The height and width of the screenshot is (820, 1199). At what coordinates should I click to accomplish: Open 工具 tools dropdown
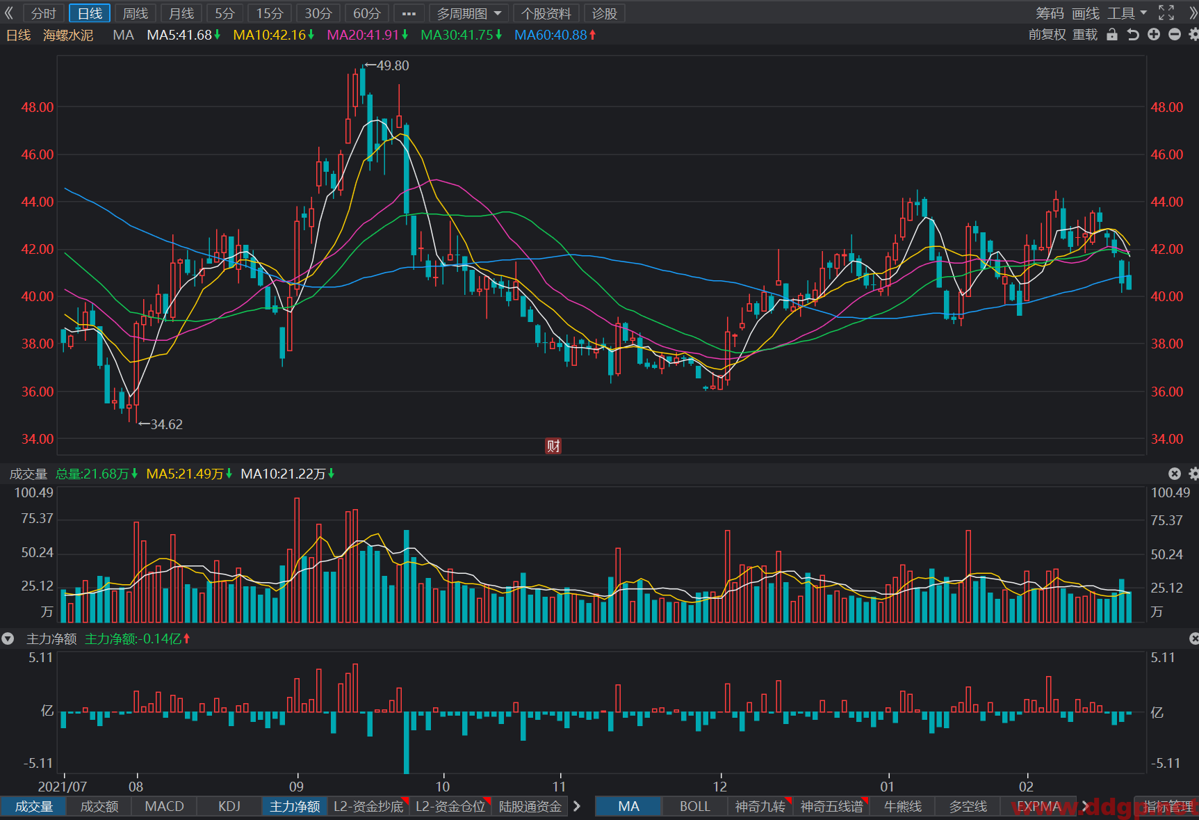(x=1127, y=13)
